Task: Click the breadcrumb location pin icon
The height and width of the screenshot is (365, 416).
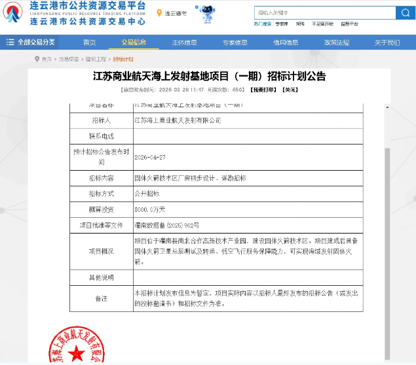Action: (x=37, y=59)
